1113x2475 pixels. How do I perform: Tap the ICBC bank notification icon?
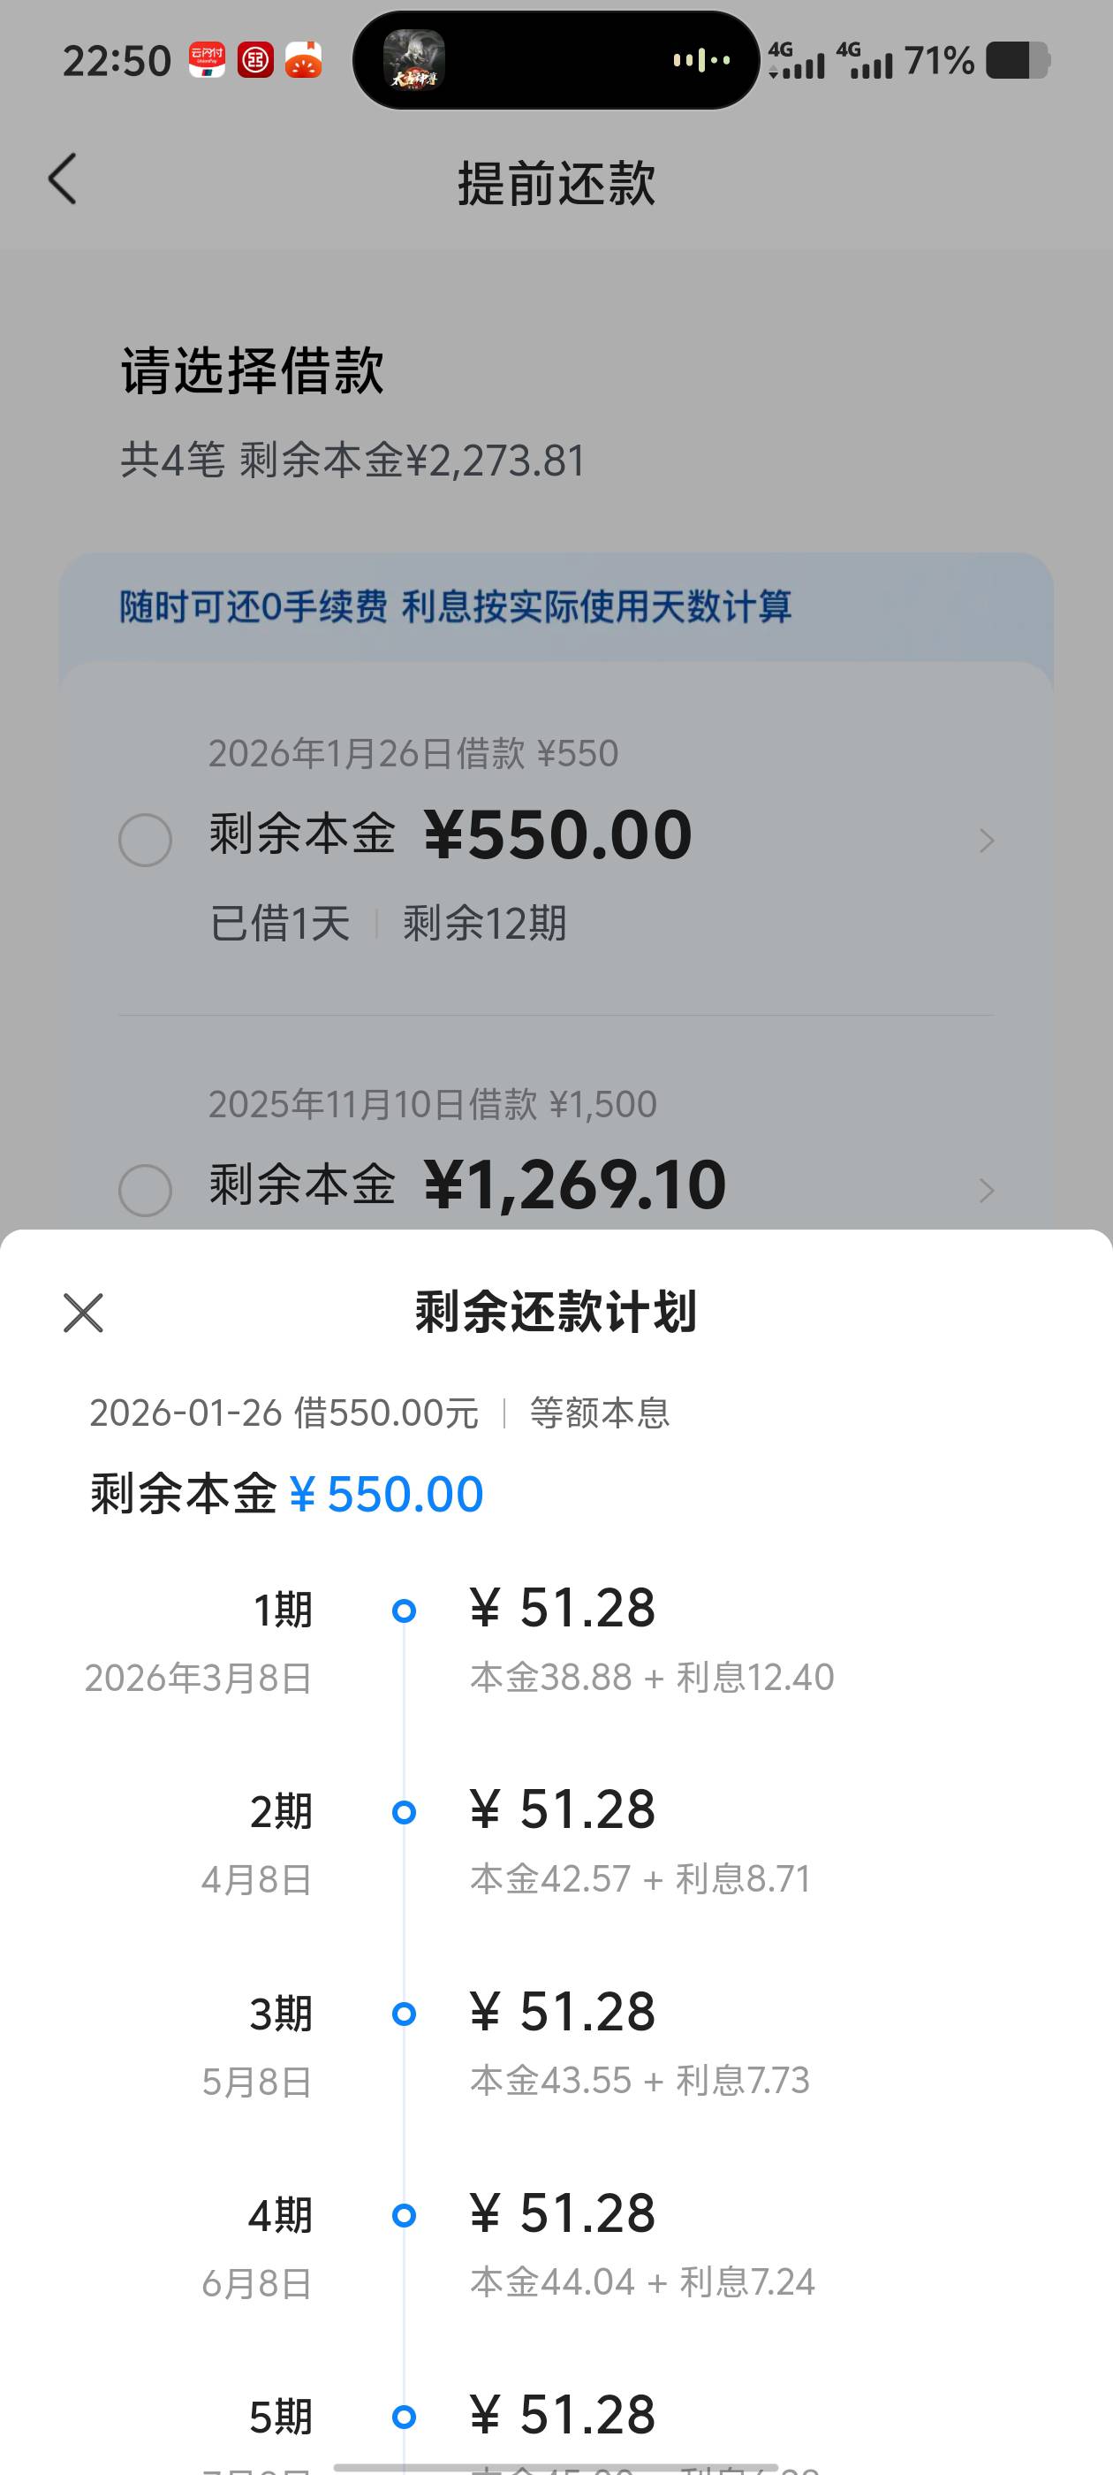pyautogui.click(x=255, y=62)
